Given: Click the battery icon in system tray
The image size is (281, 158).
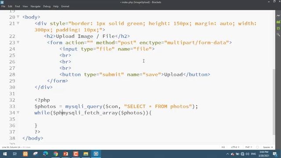Looking at the screenshot, I should pyautogui.click(x=238, y=154).
